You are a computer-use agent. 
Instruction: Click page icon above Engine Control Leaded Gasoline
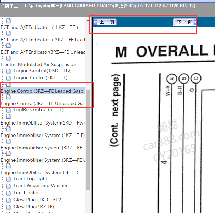coord(9,85)
